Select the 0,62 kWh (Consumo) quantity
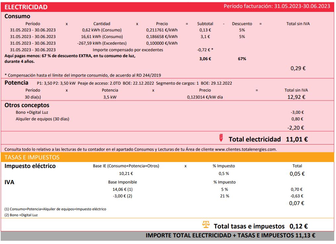The height and width of the screenshot is (244, 336). pos(102,30)
